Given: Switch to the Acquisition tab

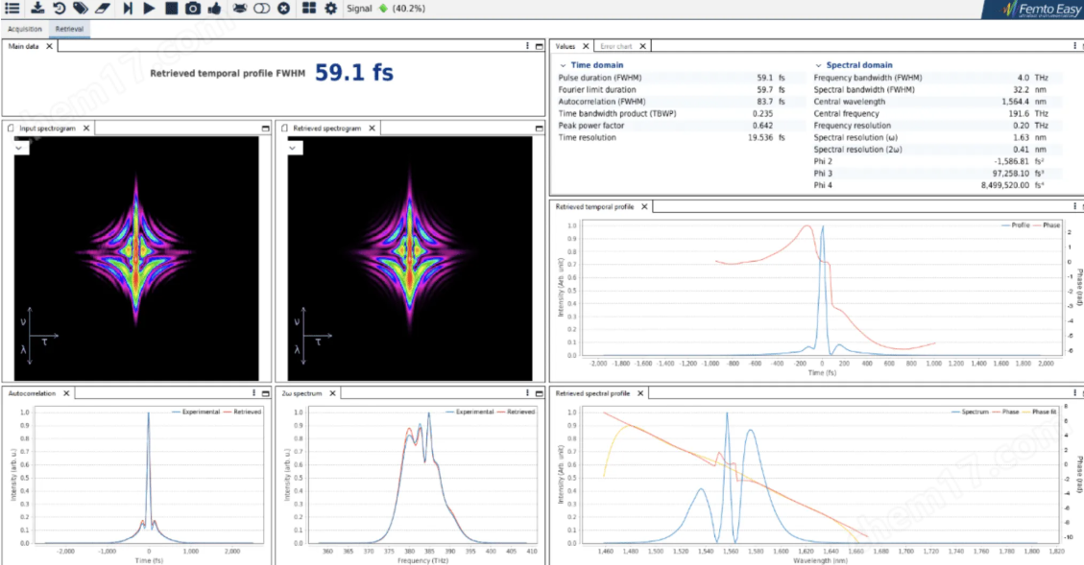Looking at the screenshot, I should coord(25,29).
